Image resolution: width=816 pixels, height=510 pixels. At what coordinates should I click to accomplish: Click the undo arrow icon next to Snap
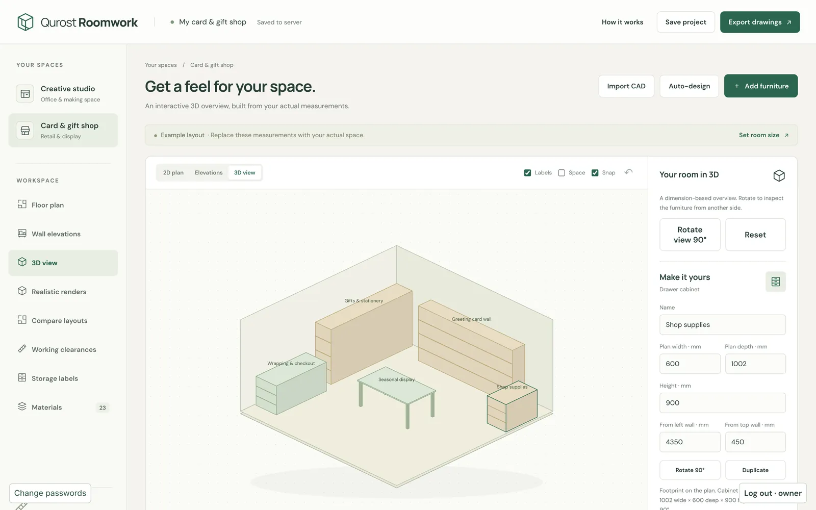click(628, 172)
